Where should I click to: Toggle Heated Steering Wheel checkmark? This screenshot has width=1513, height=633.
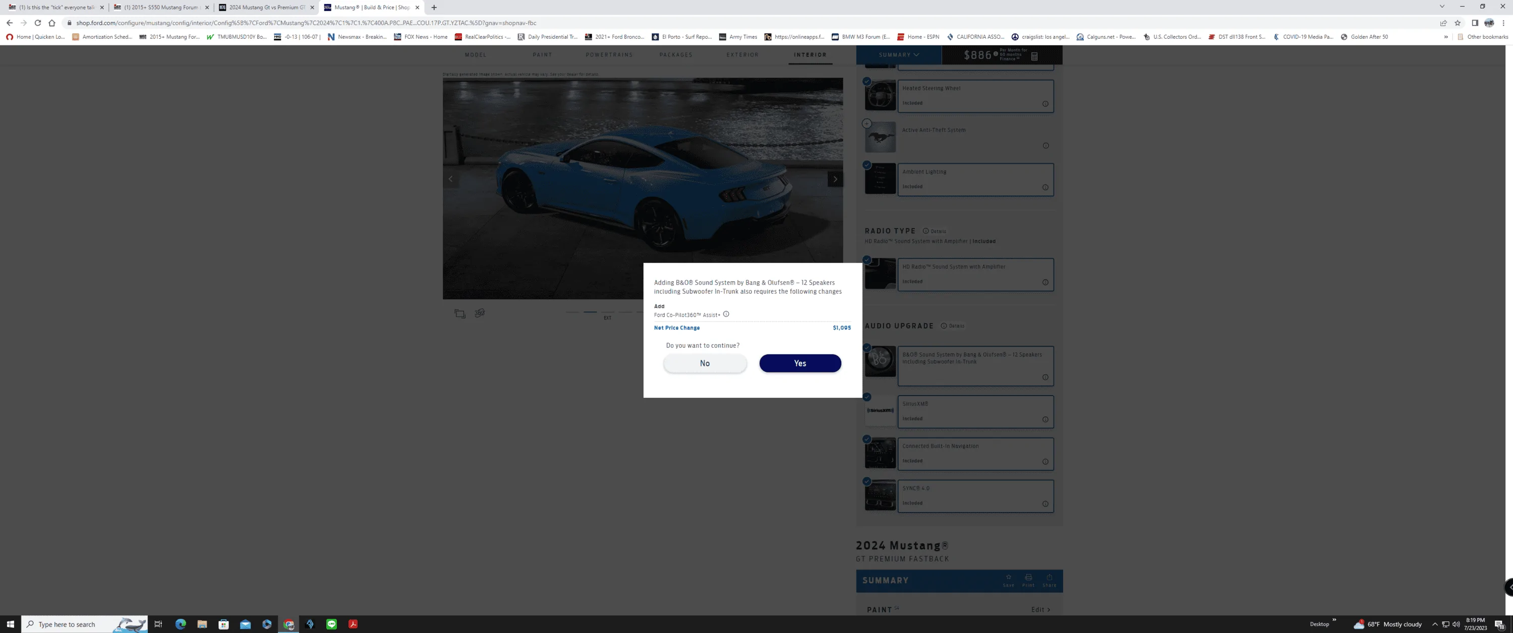click(x=867, y=81)
